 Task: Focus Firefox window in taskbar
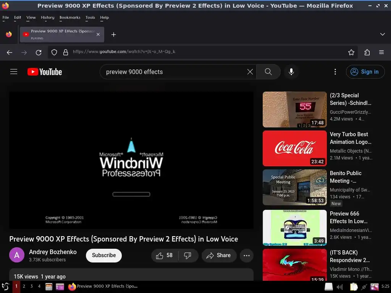(x=103, y=287)
